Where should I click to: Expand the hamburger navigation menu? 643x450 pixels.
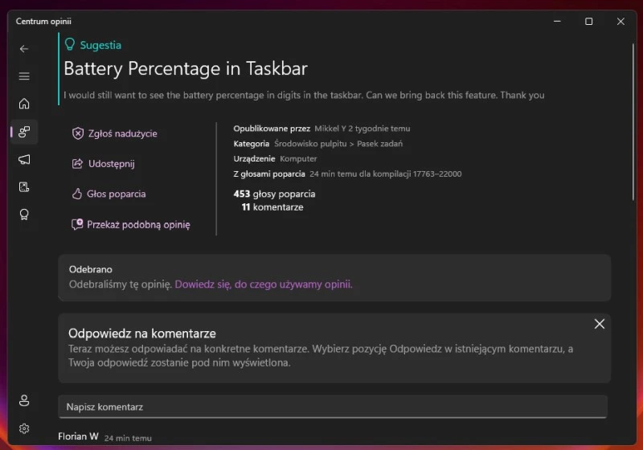[x=24, y=76]
